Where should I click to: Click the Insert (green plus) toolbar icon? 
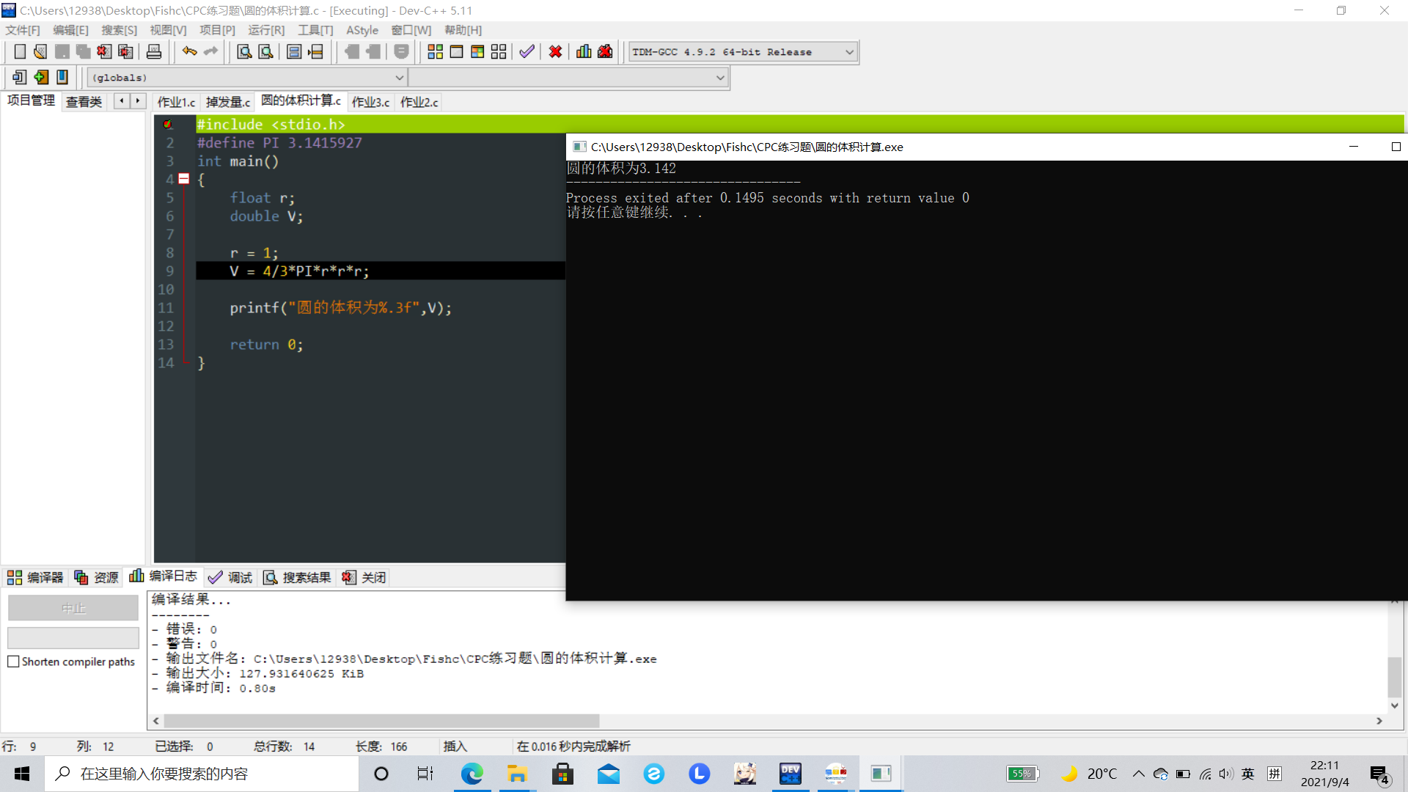[x=41, y=77]
